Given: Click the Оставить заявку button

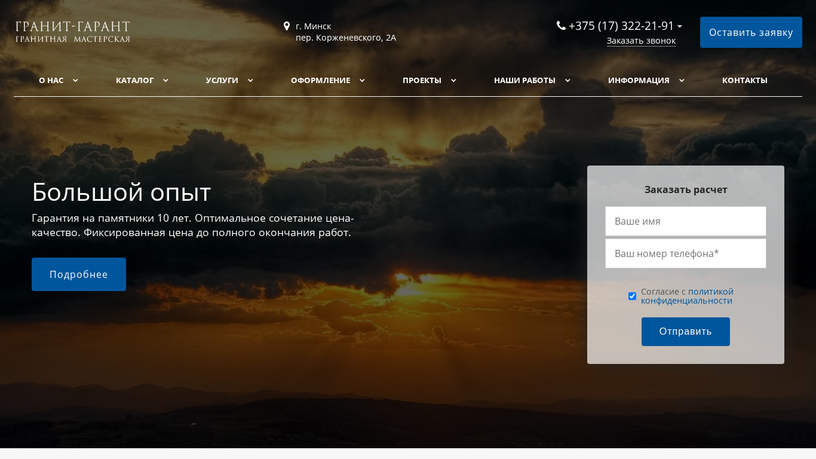Looking at the screenshot, I should [x=751, y=32].
